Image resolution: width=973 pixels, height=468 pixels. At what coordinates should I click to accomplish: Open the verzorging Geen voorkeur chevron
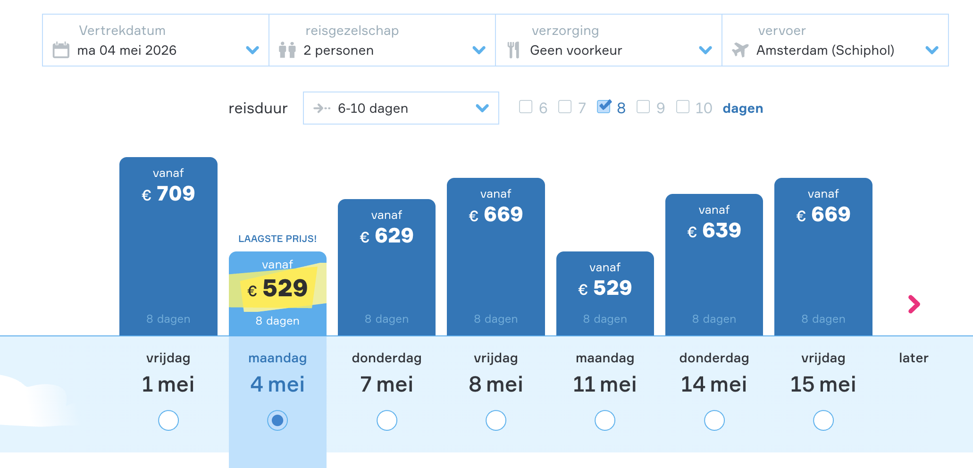tap(705, 50)
